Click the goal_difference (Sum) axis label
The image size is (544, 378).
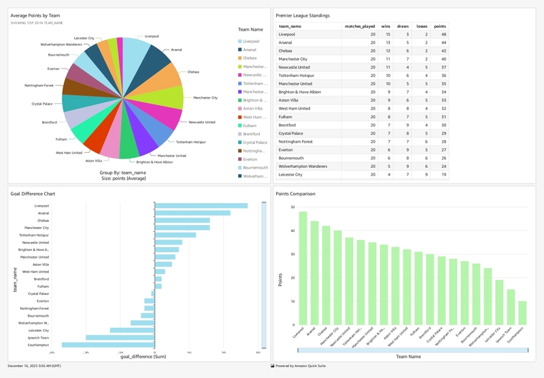coord(143,356)
